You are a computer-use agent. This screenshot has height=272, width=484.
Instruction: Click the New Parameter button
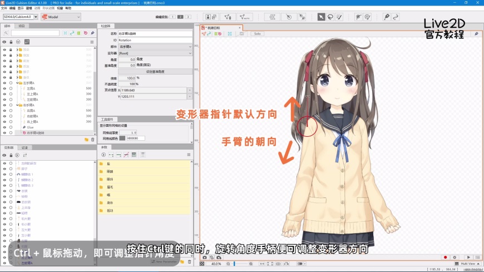click(x=165, y=261)
